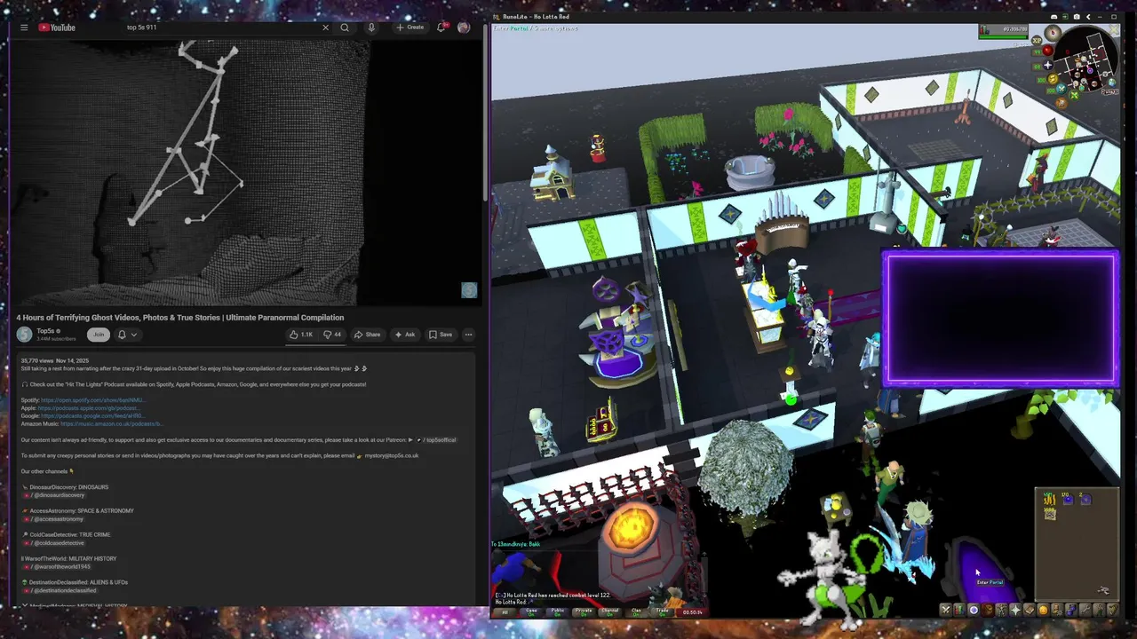Open the Account Management tab icon

pyautogui.click(x=1057, y=610)
